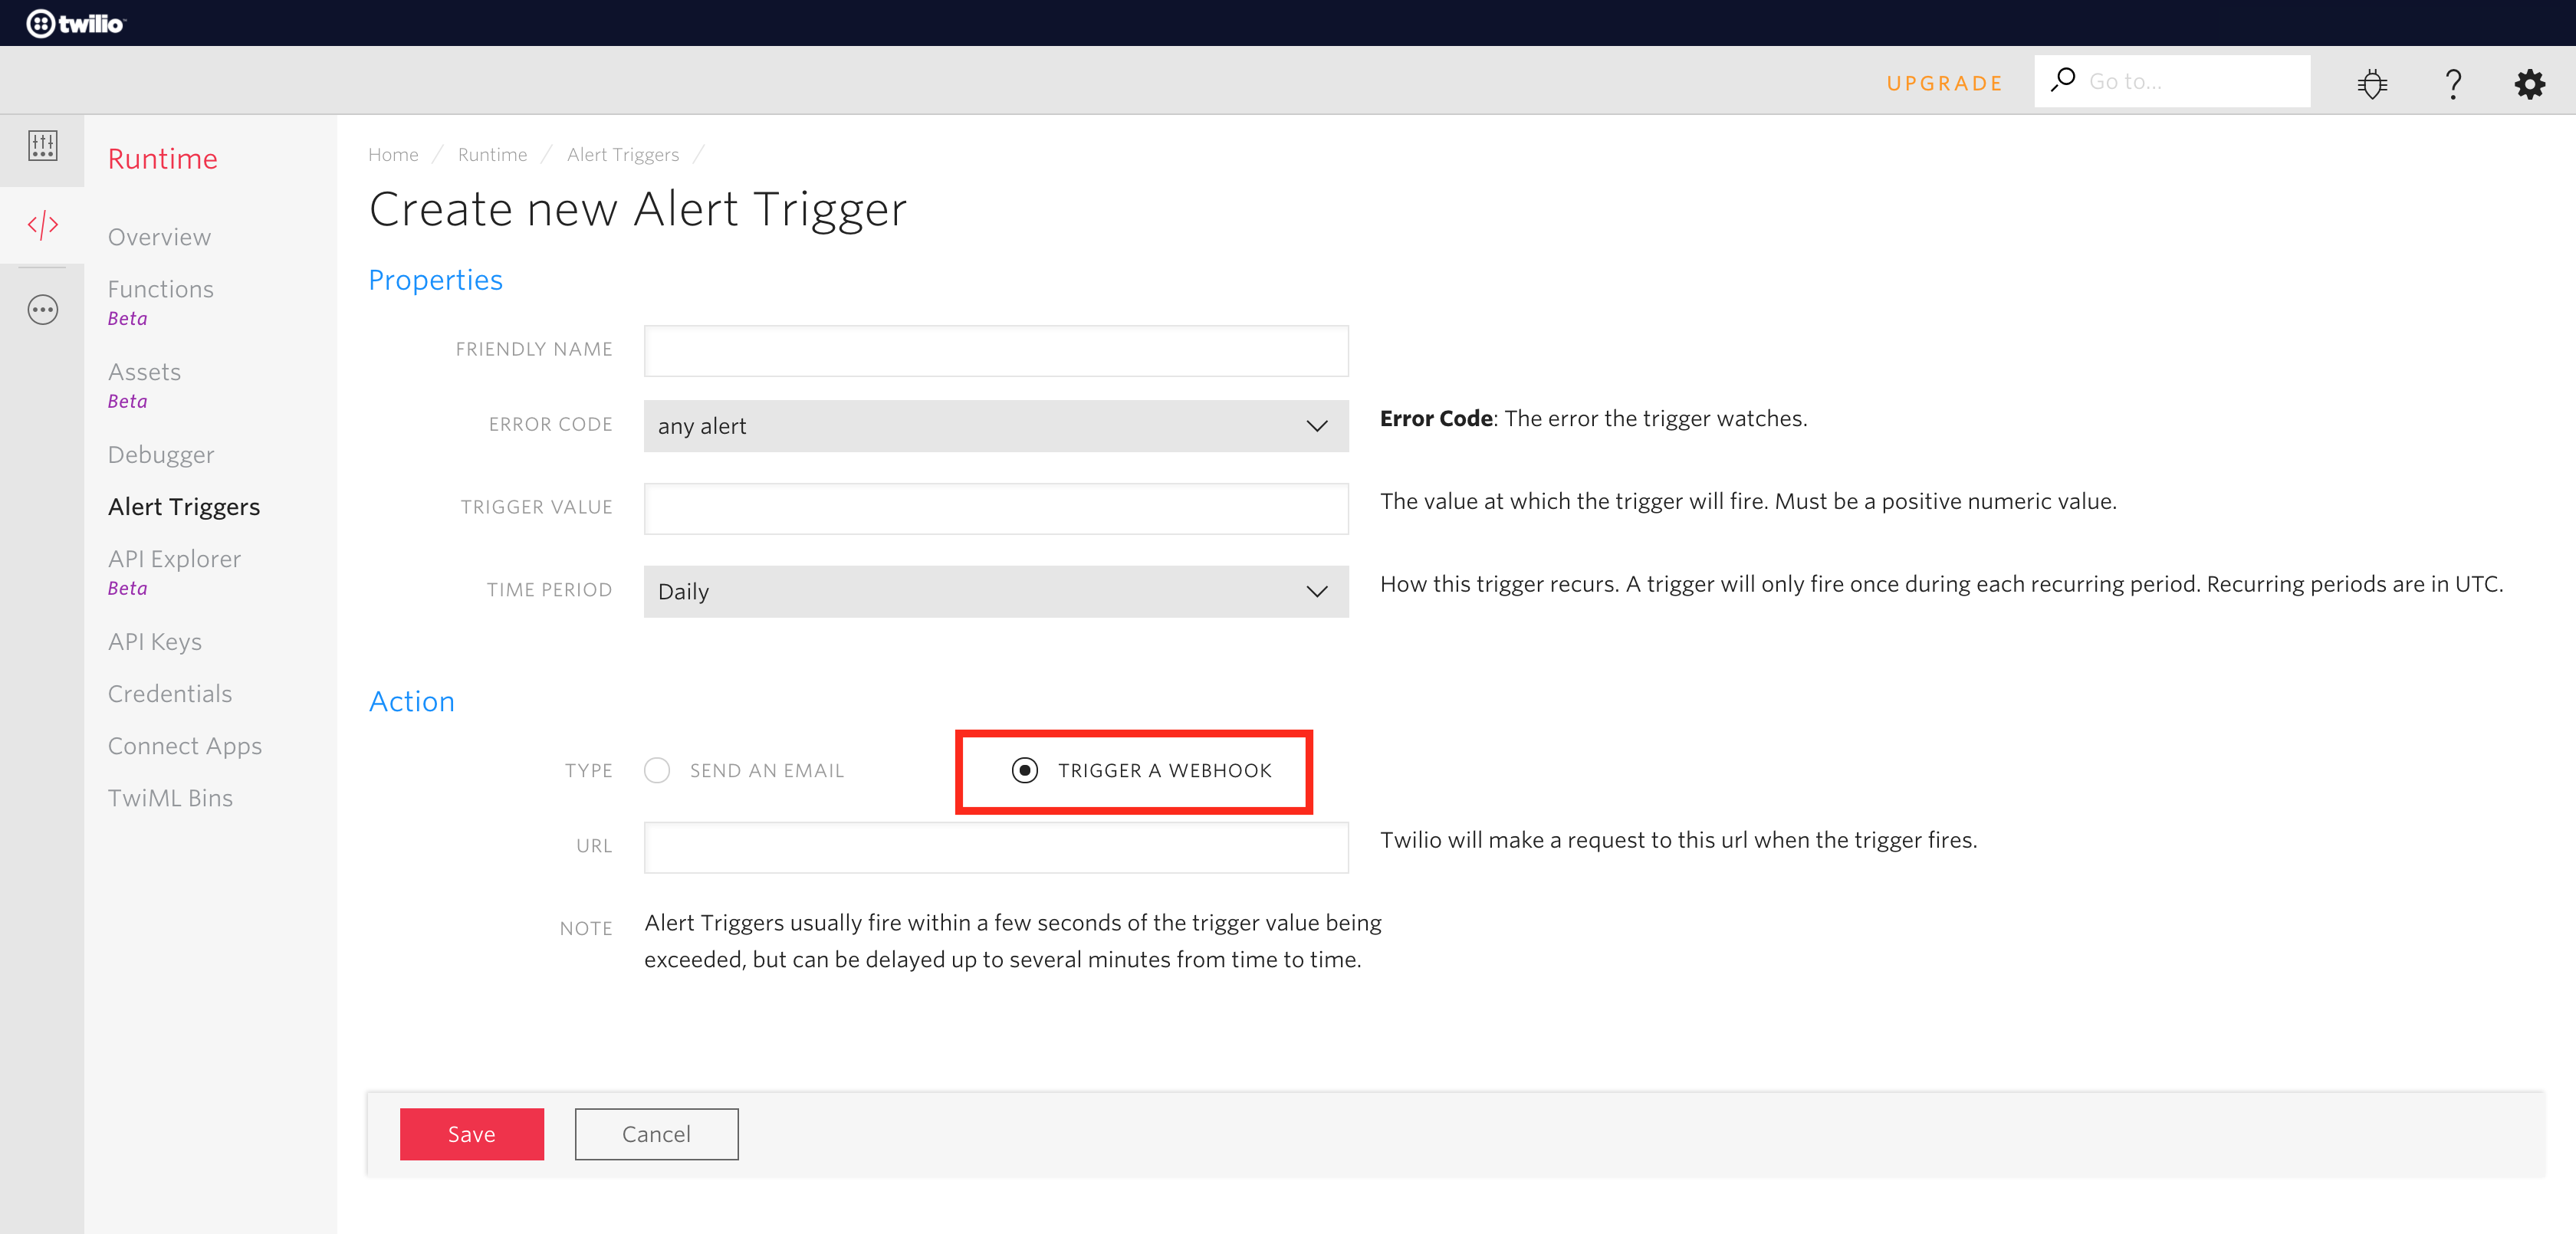Select Trigger a Webhook radio button
This screenshot has width=2576, height=1234.
click(x=1024, y=770)
